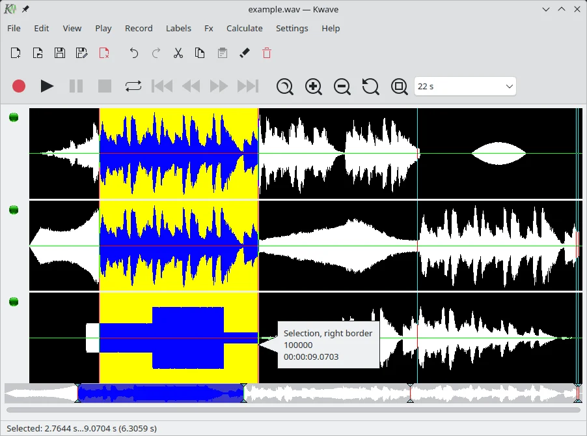Image resolution: width=587 pixels, height=436 pixels.
Task: Open the Record menu
Action: coord(139,28)
